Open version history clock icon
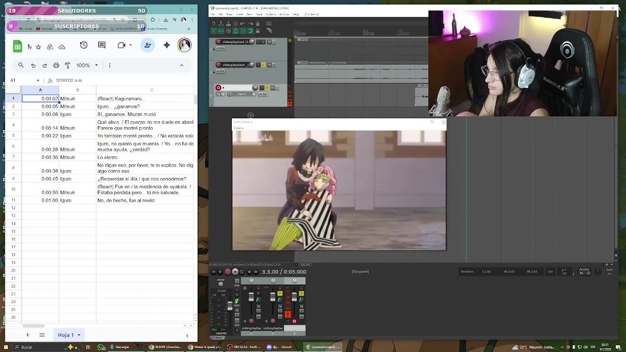626x352 pixels. coord(84,45)
